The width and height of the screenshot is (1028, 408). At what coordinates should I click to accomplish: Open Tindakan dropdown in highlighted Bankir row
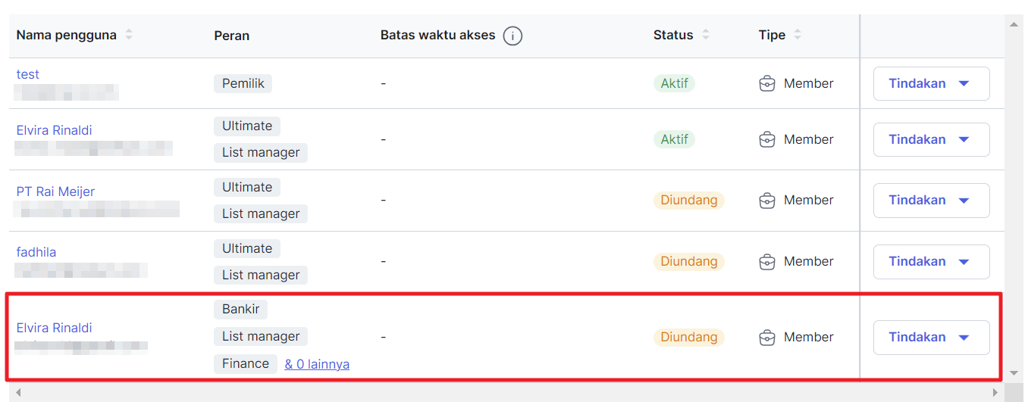point(931,338)
